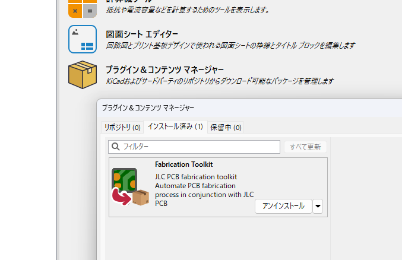Click plugin manager KiCad description text

[220, 81]
